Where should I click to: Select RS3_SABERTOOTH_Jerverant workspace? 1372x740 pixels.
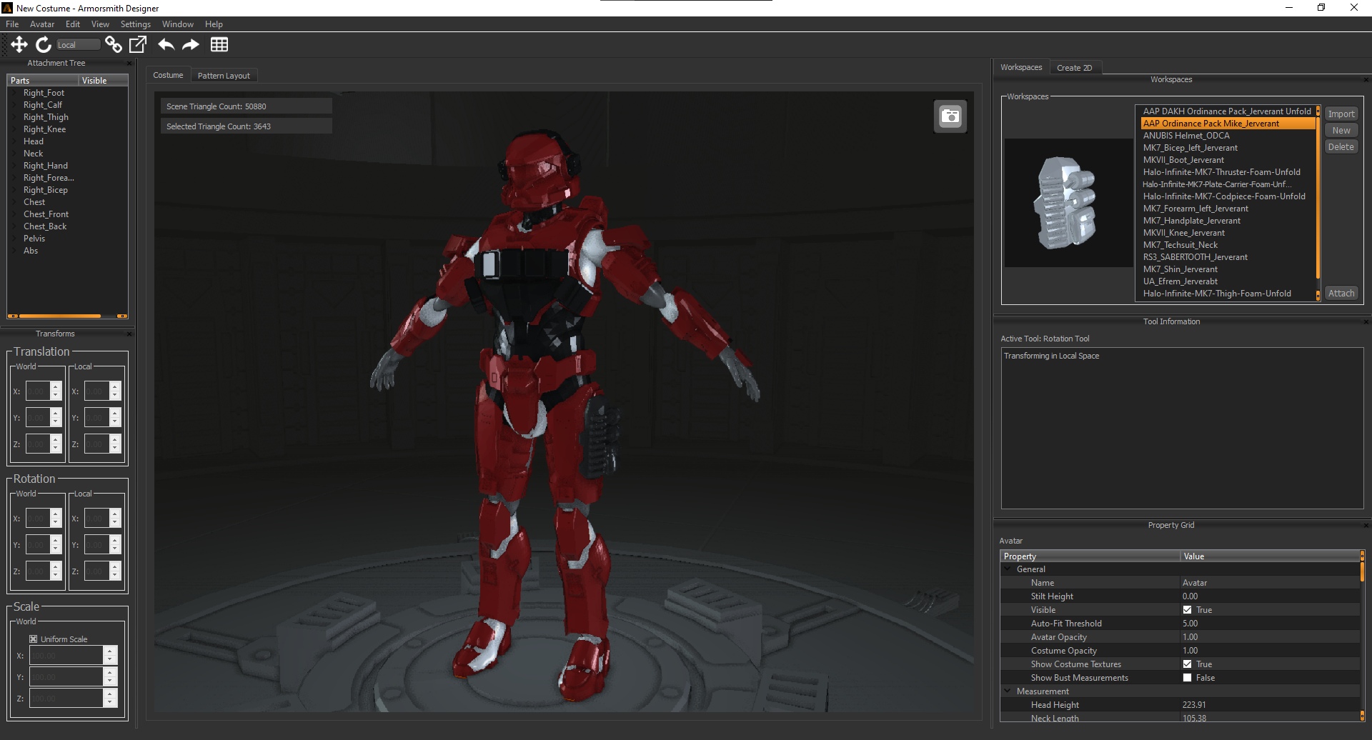1195,257
